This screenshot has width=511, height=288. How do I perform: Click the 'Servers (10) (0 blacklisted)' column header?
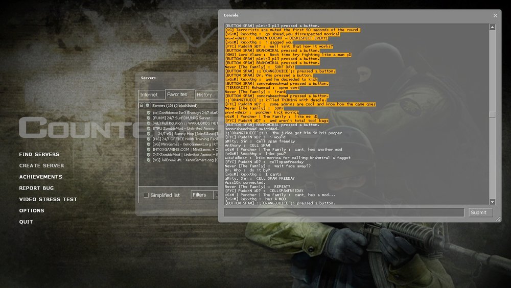click(x=184, y=106)
